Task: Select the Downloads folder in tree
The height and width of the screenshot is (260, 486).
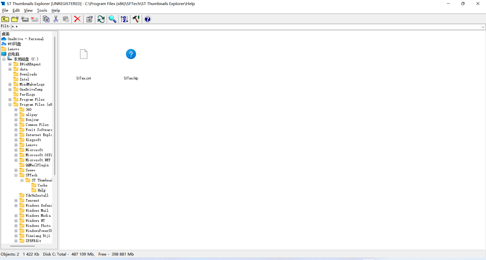Action: coord(28,74)
